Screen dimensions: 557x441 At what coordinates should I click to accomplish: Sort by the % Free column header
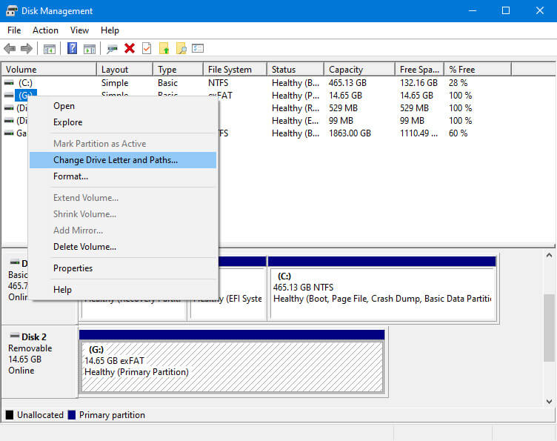(x=478, y=69)
